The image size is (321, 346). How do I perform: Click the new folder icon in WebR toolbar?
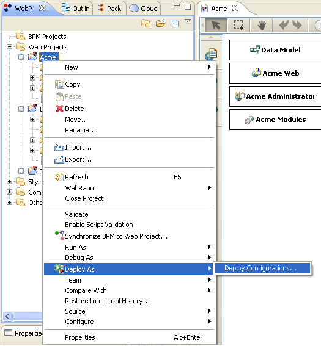pyautogui.click(x=146, y=23)
